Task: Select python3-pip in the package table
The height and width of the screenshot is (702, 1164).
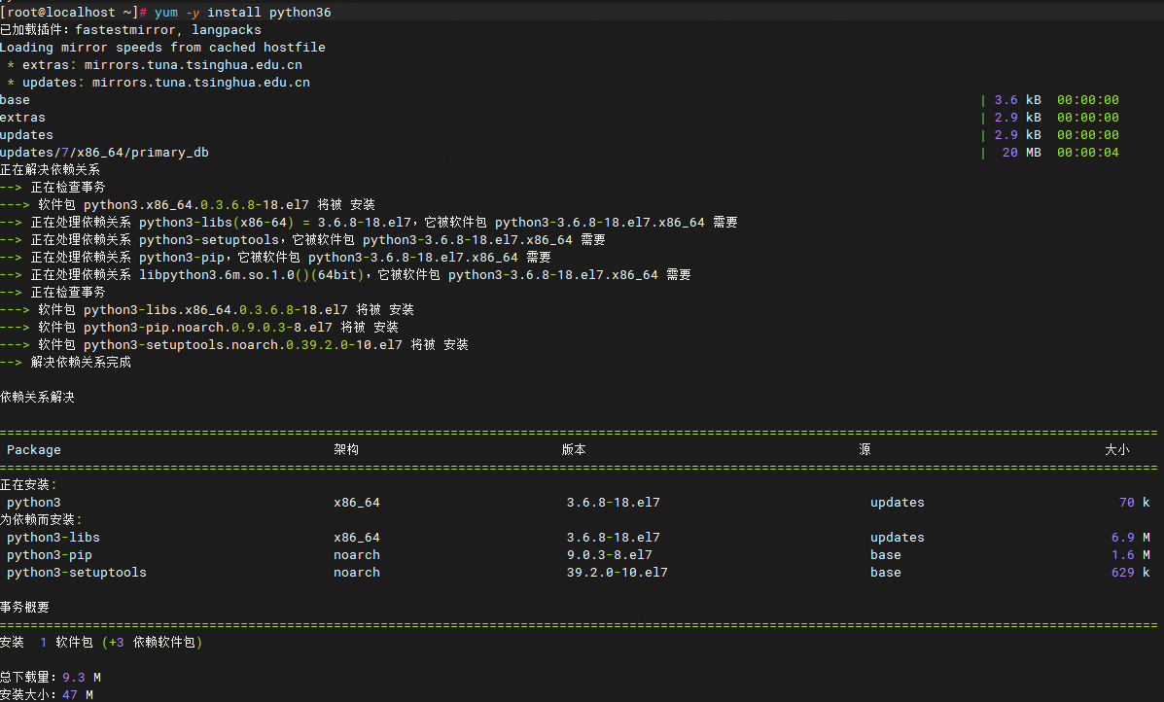Action: (50, 555)
